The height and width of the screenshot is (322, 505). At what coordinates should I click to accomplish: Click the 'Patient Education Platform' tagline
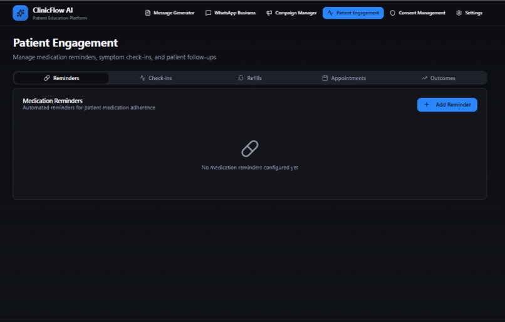(60, 18)
